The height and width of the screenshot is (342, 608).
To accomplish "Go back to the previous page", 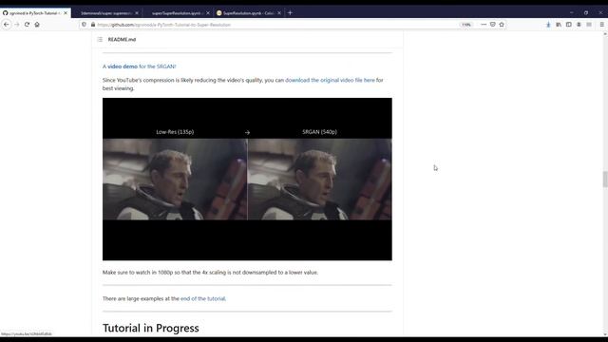I will (7, 25).
